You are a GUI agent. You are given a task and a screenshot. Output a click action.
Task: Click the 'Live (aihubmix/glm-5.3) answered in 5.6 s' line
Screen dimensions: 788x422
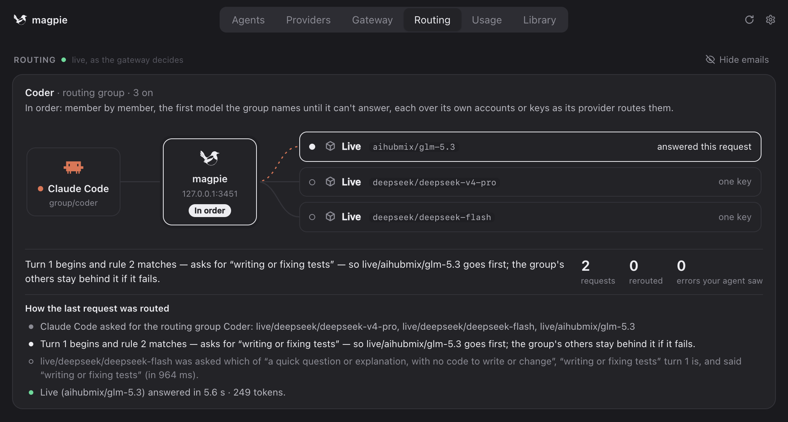point(163,393)
